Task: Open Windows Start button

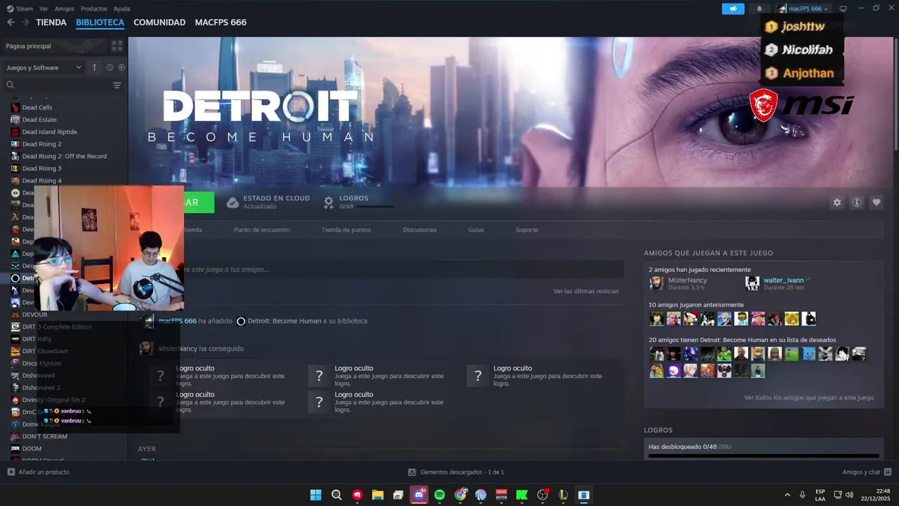Action: (x=316, y=495)
